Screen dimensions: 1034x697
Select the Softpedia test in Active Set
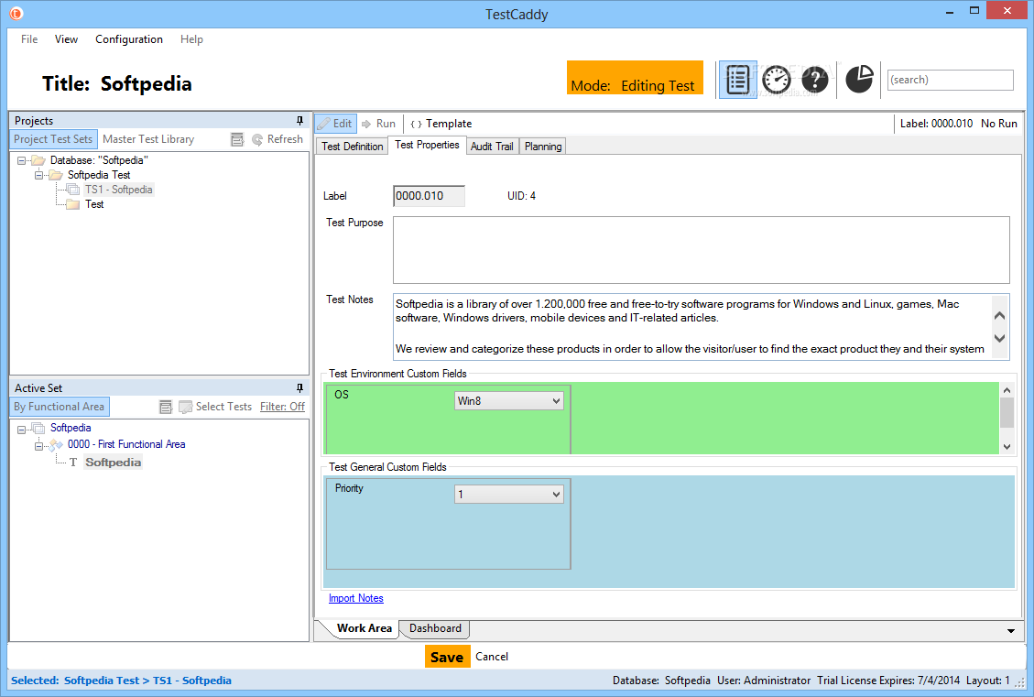point(114,463)
